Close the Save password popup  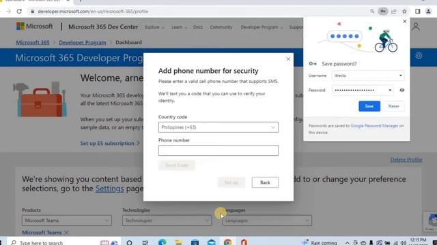point(405,21)
